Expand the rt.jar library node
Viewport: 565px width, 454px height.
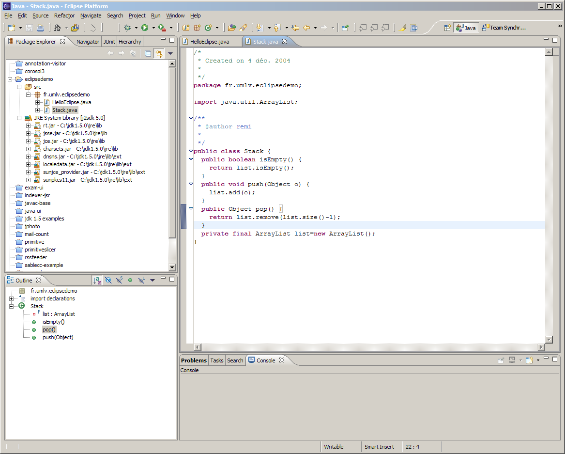click(x=29, y=125)
